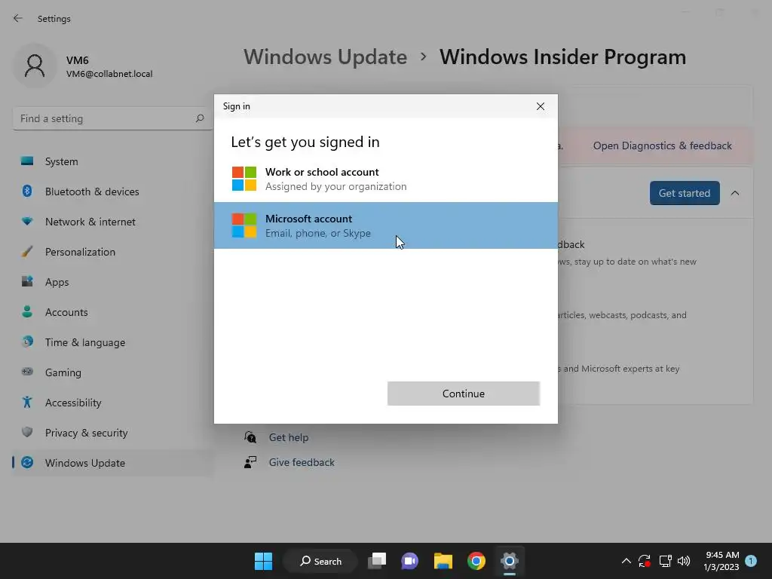
Task: Click the Network wifi icon in sidebar
Action: (x=27, y=221)
